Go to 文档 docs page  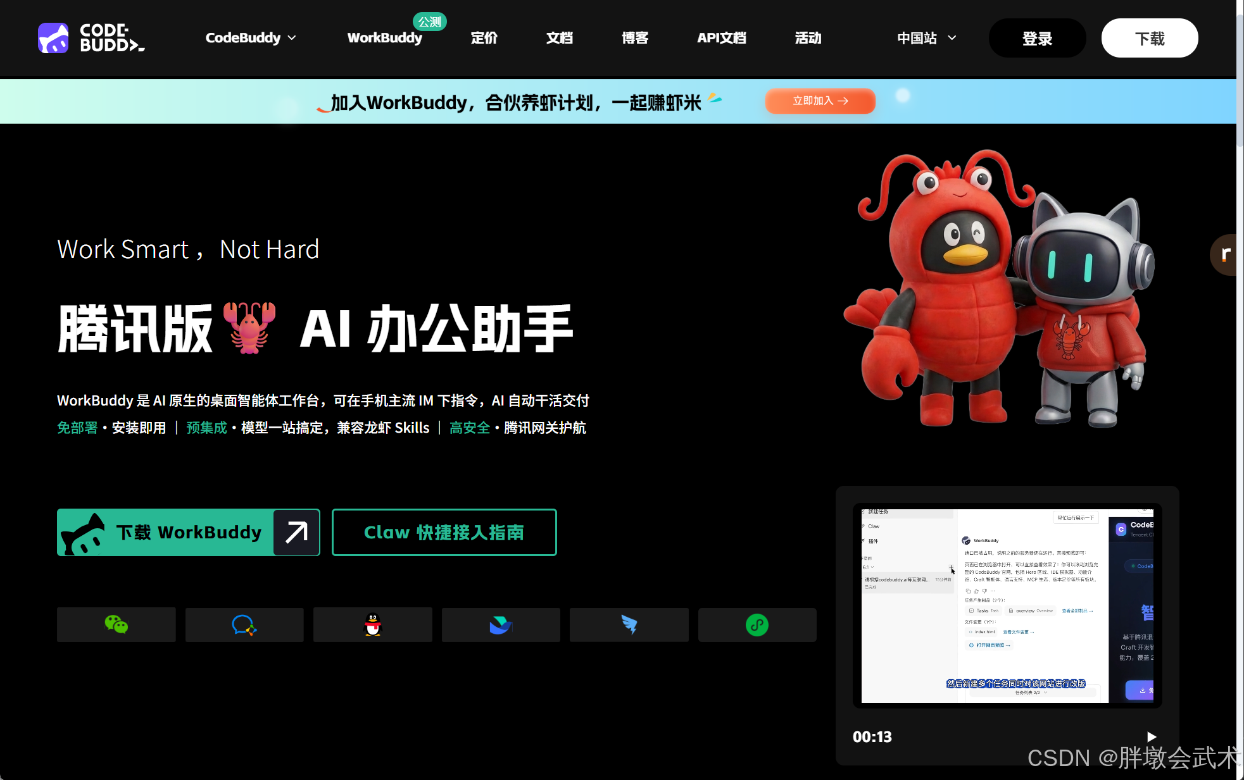560,38
